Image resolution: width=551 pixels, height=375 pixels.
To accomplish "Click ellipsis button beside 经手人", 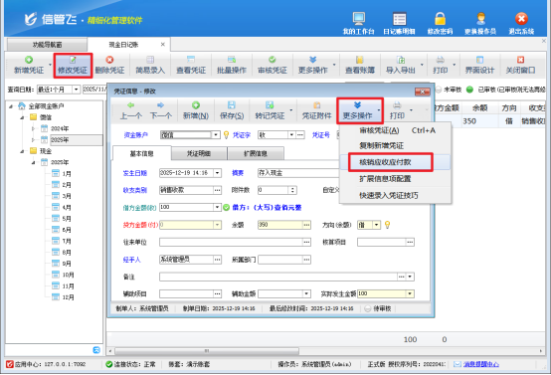I will [218, 260].
